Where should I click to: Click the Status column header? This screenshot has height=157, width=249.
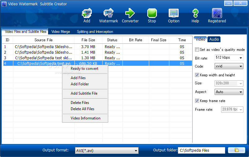112,40
